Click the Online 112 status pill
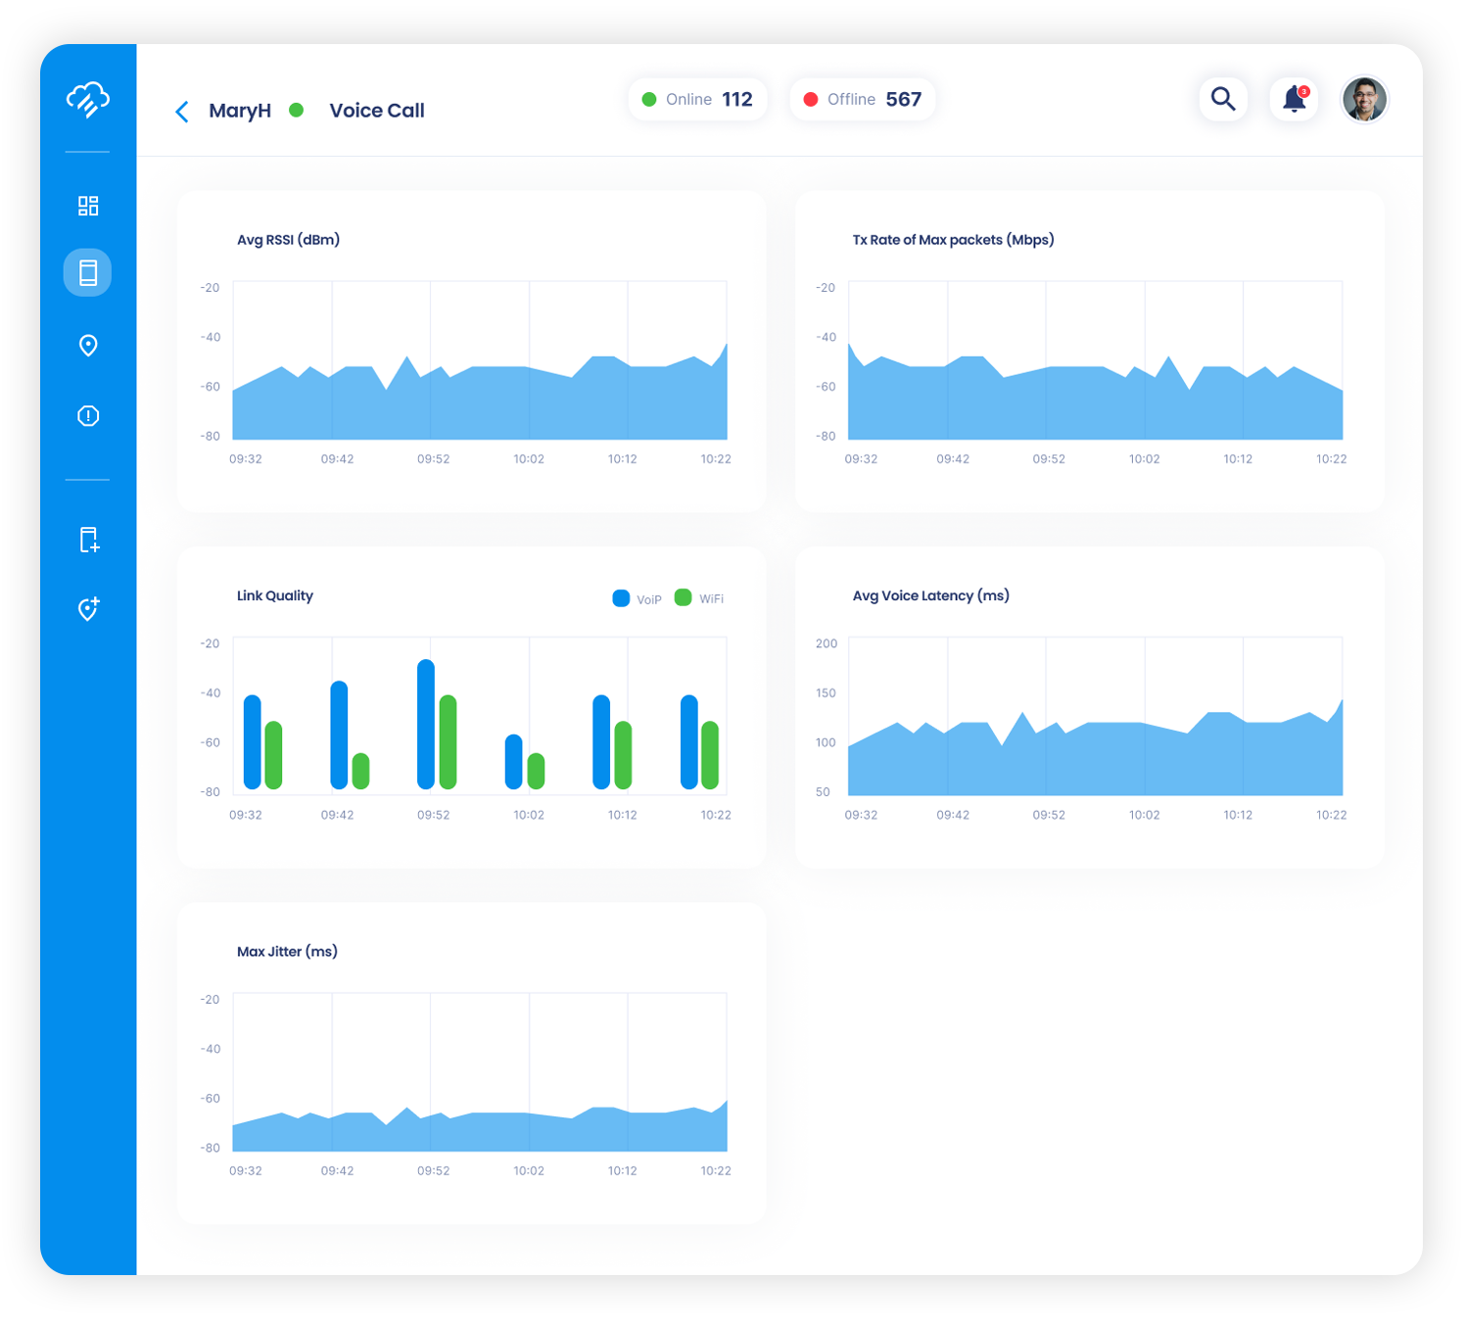 click(x=697, y=100)
